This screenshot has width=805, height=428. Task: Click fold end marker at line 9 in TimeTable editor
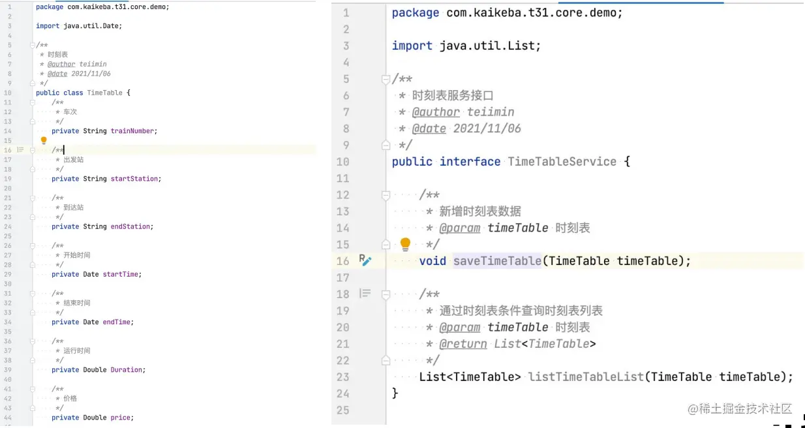(x=33, y=84)
